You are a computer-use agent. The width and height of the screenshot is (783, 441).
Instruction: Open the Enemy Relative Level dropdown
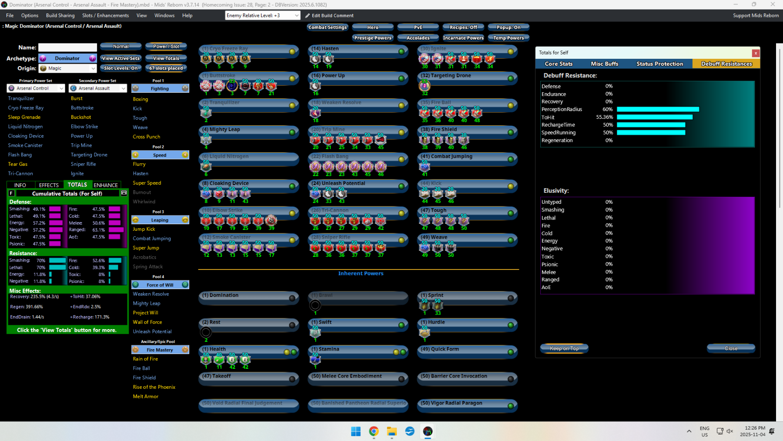click(297, 16)
